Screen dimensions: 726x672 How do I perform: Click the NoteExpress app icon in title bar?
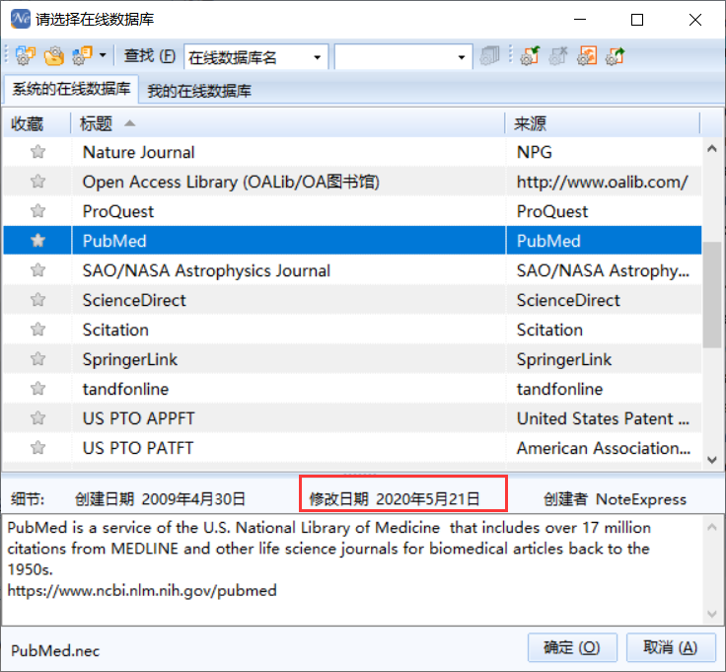click(x=21, y=19)
